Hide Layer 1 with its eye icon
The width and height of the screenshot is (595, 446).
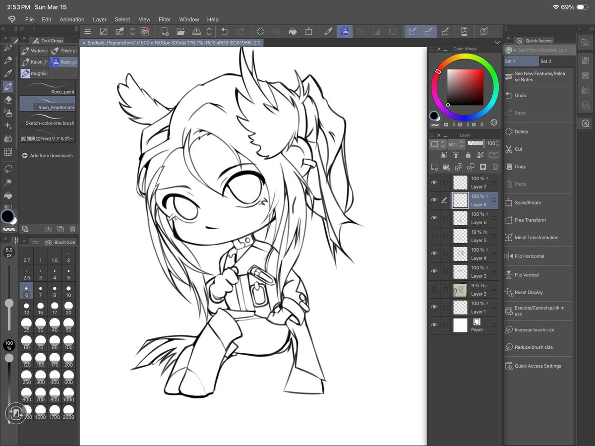coord(434,308)
